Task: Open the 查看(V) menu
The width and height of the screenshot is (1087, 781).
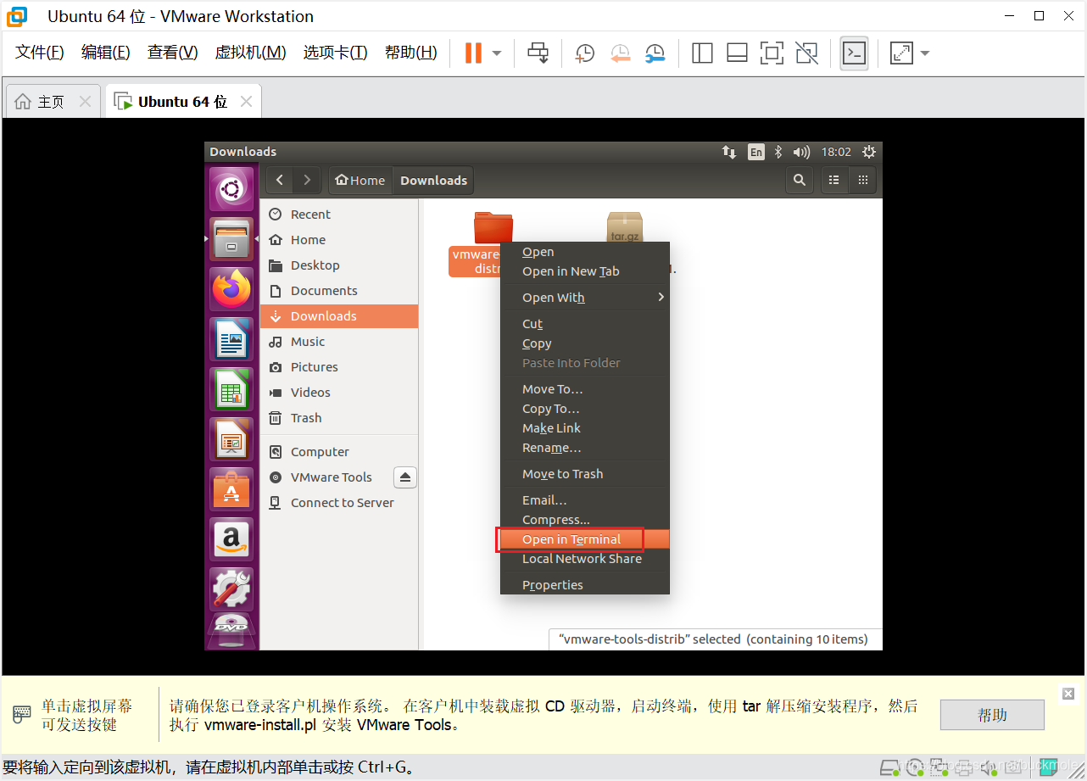Action: coord(172,53)
